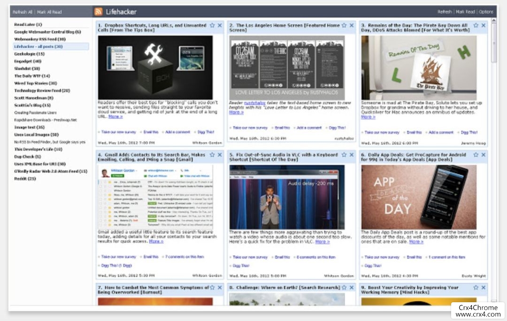Click Digg This in Remains of the Day card
507x321 pixels.
pyautogui.click(x=469, y=132)
